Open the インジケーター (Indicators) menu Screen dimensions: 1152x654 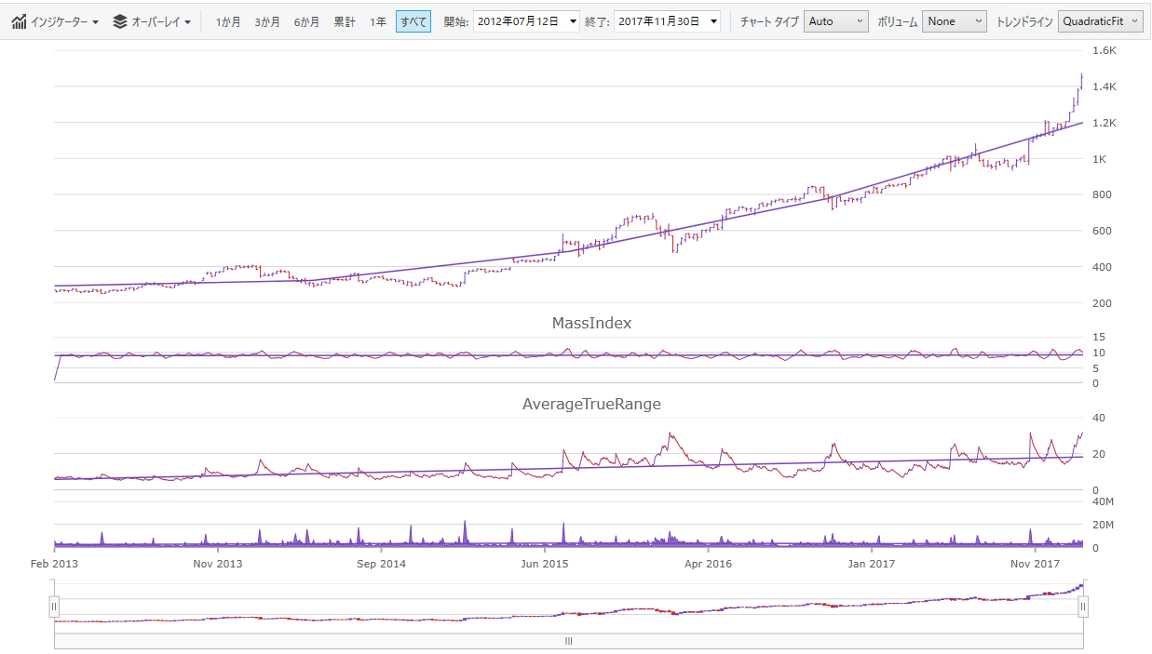point(56,20)
